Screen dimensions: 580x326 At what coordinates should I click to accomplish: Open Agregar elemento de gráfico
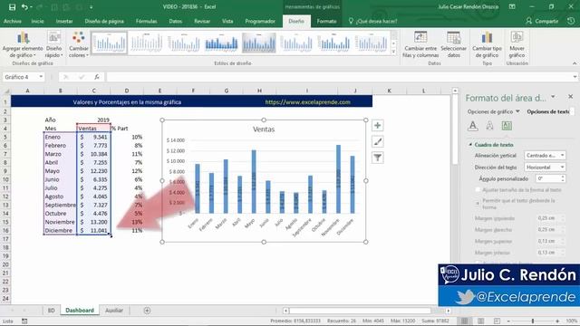[x=23, y=44]
